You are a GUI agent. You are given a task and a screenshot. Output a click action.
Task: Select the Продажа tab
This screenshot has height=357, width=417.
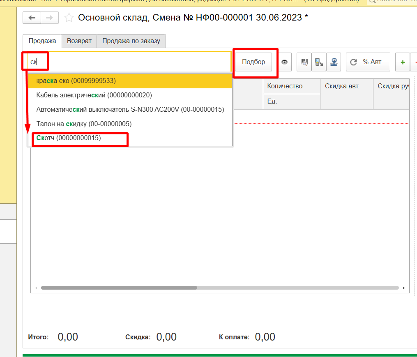tap(42, 41)
